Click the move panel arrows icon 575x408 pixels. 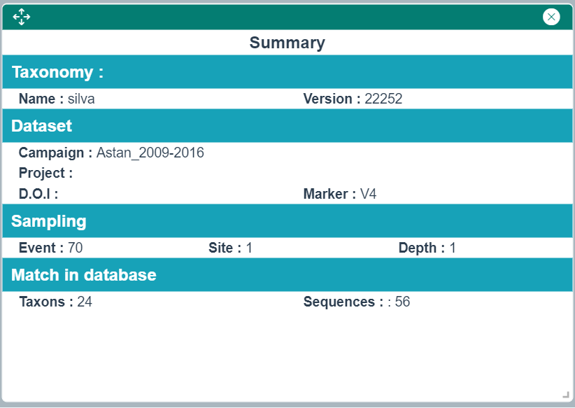22,17
